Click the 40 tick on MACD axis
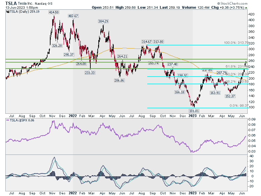261x196 pixels. click(x=252, y=156)
